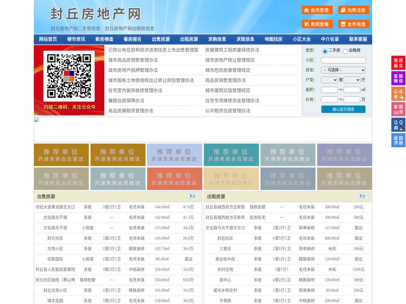Click the red 看房报名 side widget
Viewport: 406px width, 304px height.
[x=398, y=63]
